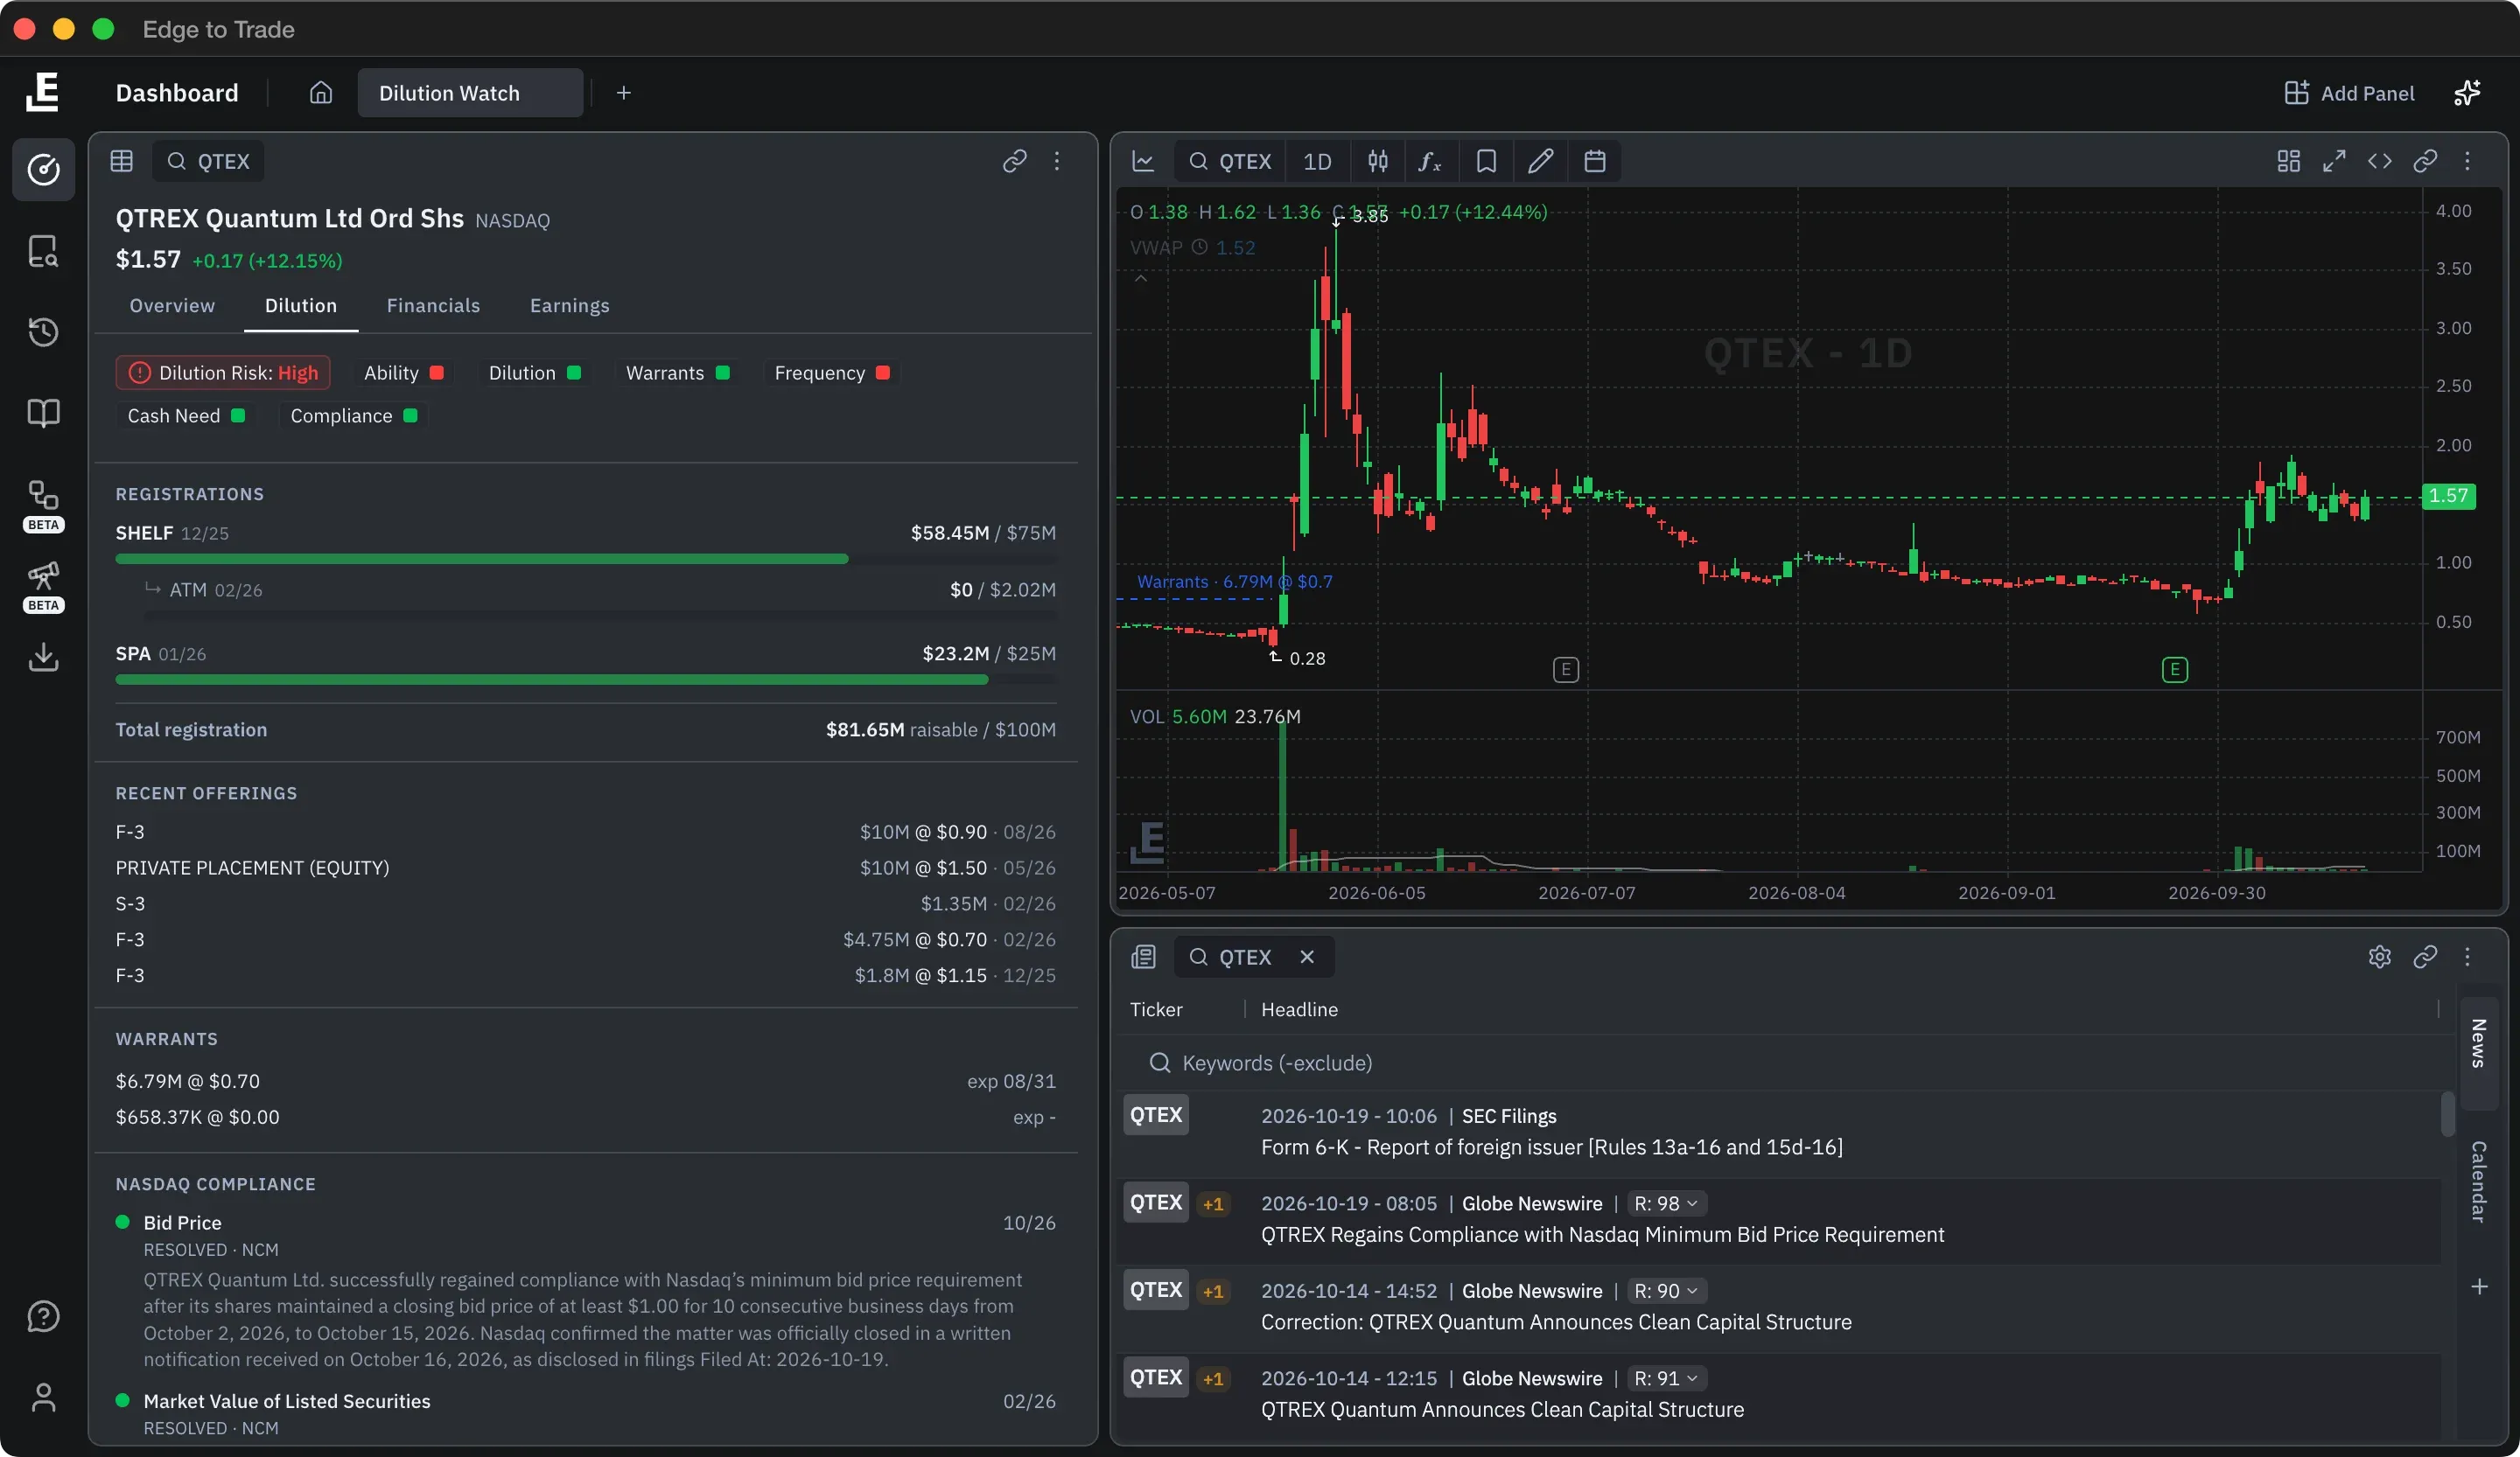2520x1457 pixels.
Task: Click the green E earnings marker on chart
Action: pos(2174,670)
